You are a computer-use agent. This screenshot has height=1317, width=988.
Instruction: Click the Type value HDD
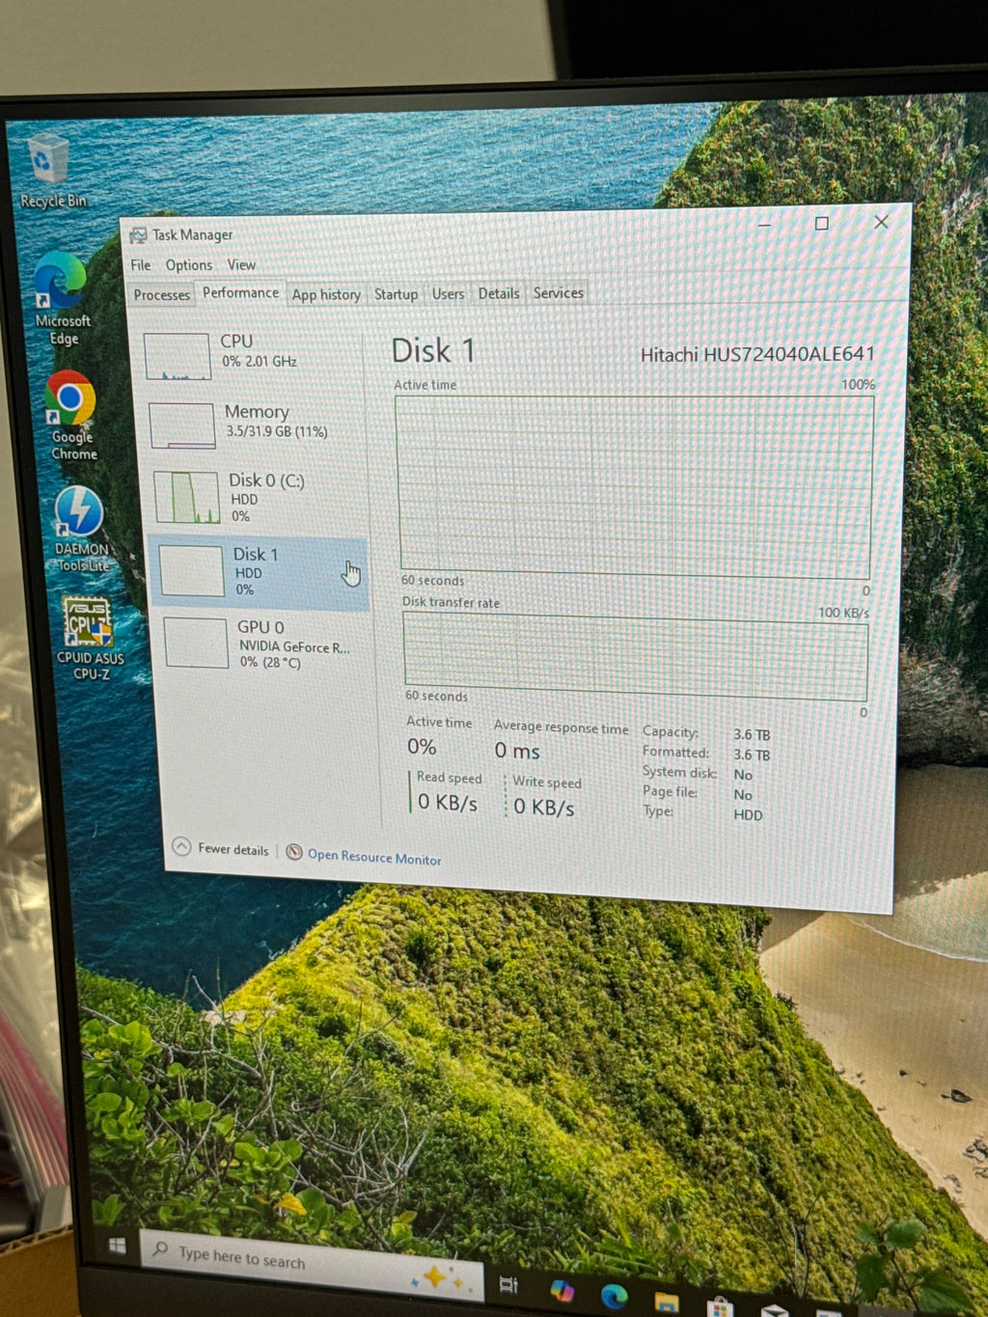pos(748,815)
